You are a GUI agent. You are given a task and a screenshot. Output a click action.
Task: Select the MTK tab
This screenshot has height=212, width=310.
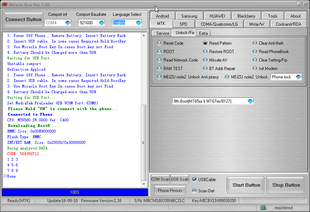click(x=161, y=24)
